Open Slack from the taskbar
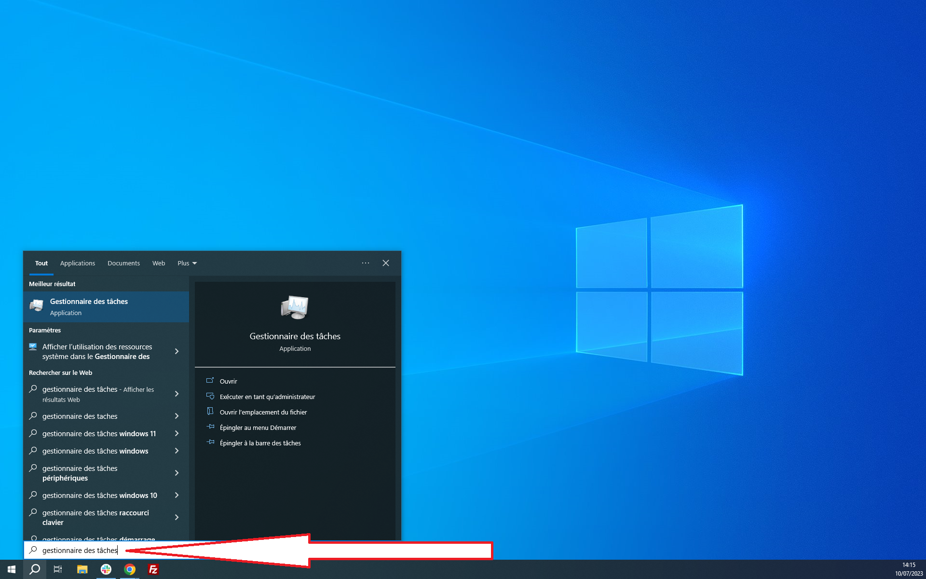 click(106, 569)
